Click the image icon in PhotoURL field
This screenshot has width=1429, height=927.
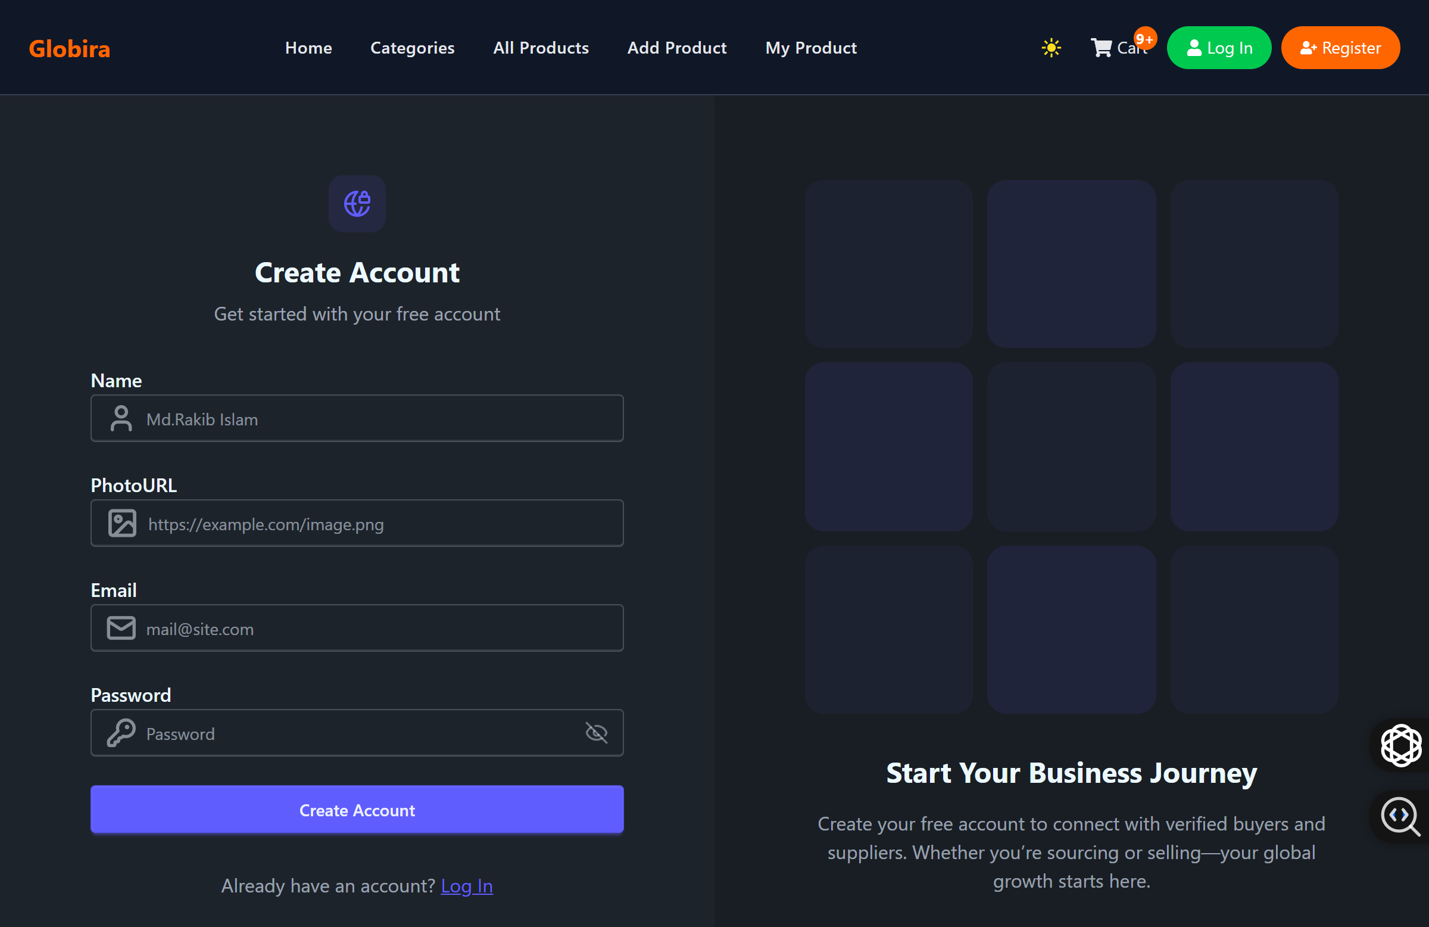tap(122, 523)
